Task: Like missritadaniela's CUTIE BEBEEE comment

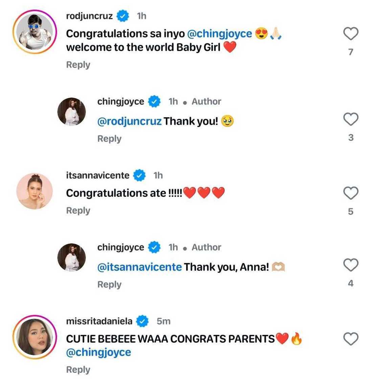Action: pos(351,339)
